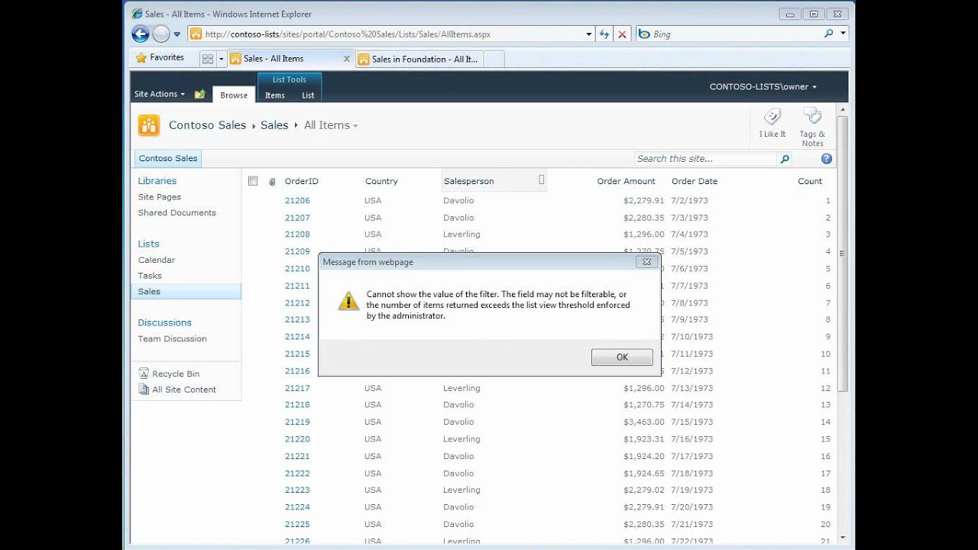Open the blue Help question icon
978x550 pixels.
pyautogui.click(x=827, y=159)
